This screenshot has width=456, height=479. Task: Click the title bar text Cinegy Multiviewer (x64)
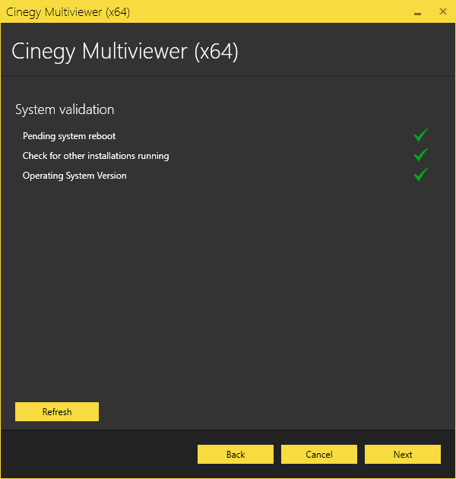pos(68,12)
